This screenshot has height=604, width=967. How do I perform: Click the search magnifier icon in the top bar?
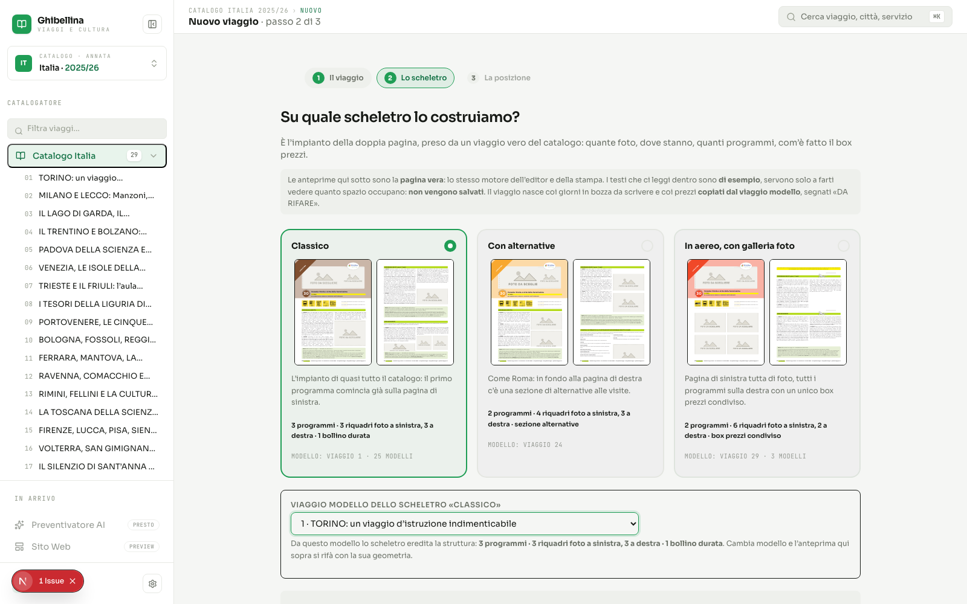791,17
